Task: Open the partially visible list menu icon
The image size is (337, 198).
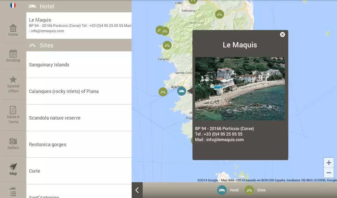Action: 13,192
